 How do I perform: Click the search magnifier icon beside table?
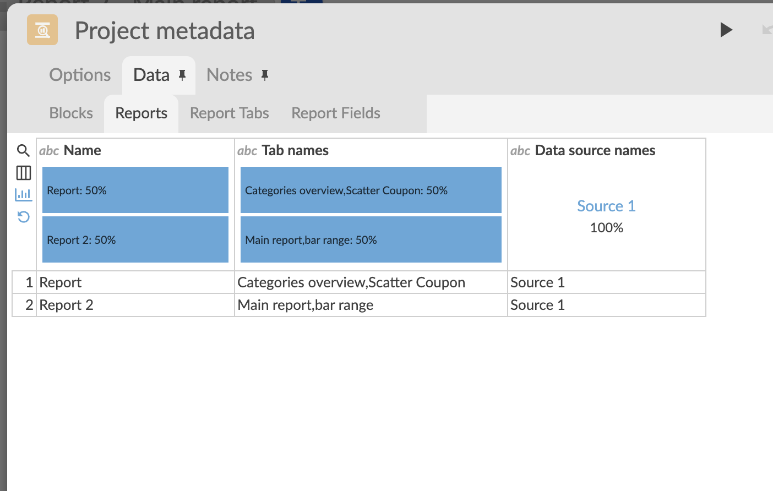(23, 150)
